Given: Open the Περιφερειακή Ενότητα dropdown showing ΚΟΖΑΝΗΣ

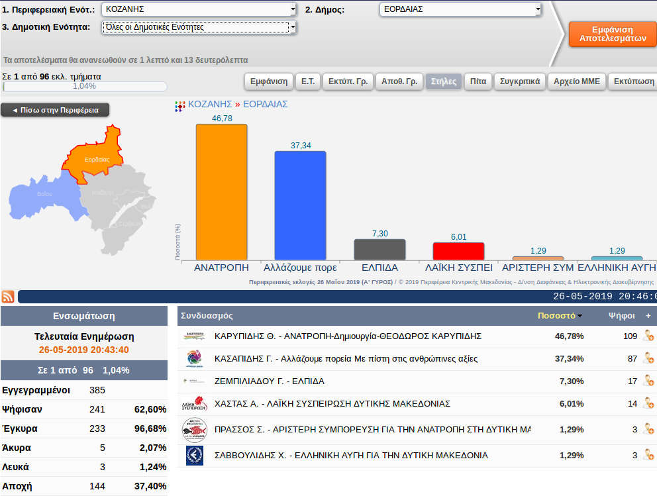Looking at the screenshot, I should pos(199,10).
